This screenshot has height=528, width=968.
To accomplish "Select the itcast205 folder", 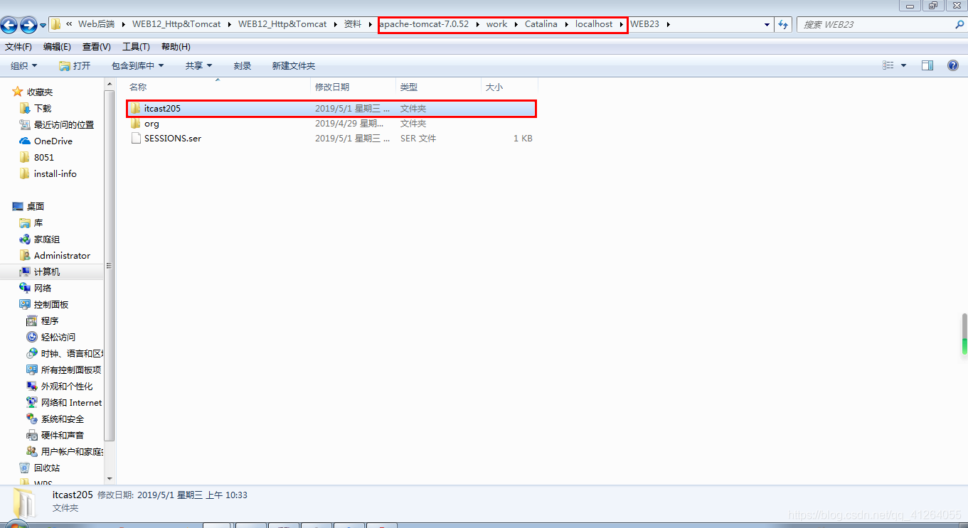I will pos(331,109).
